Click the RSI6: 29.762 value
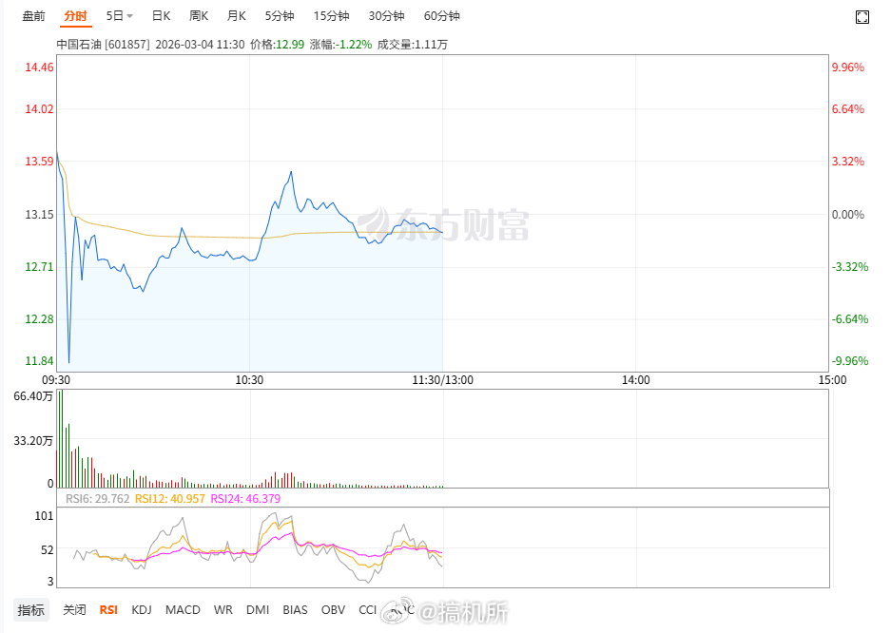Viewport: 891px width, 633px height. point(98,498)
